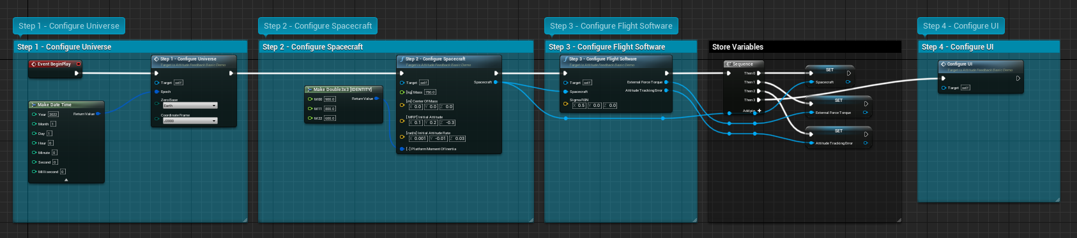Screen dimensions: 1077x238
Task: Click the M22 value field showing 600.0
Action: (330, 118)
